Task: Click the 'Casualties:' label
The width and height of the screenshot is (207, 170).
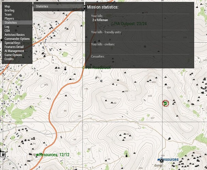Action: 98,56
